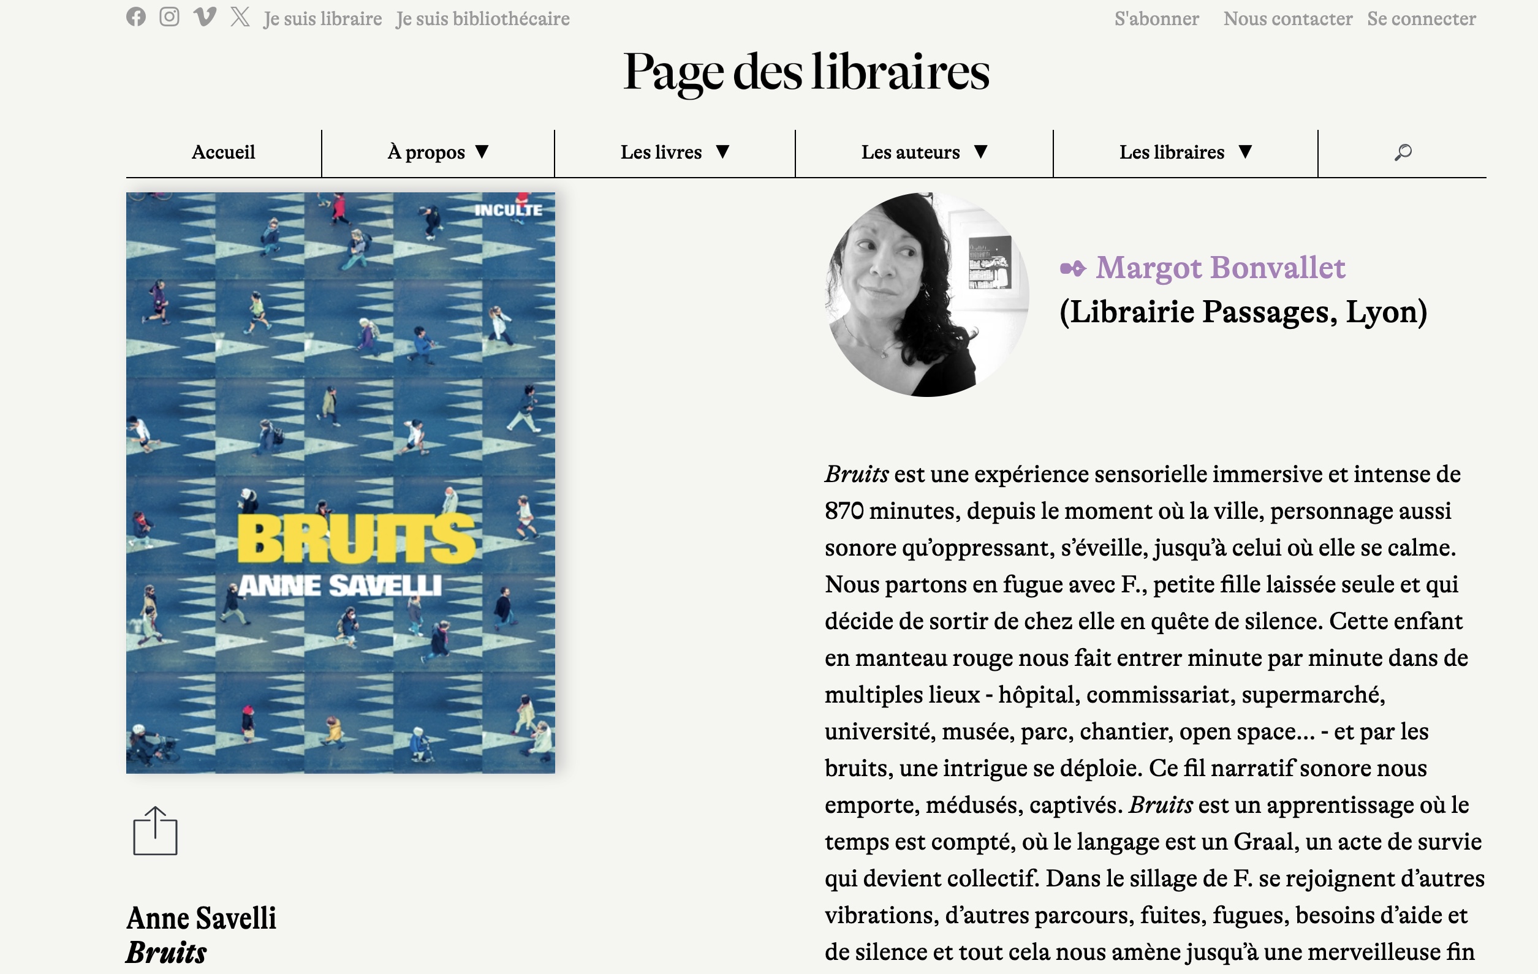The height and width of the screenshot is (974, 1538).
Task: Open the X (Twitter) social icon
Action: pyautogui.click(x=240, y=17)
